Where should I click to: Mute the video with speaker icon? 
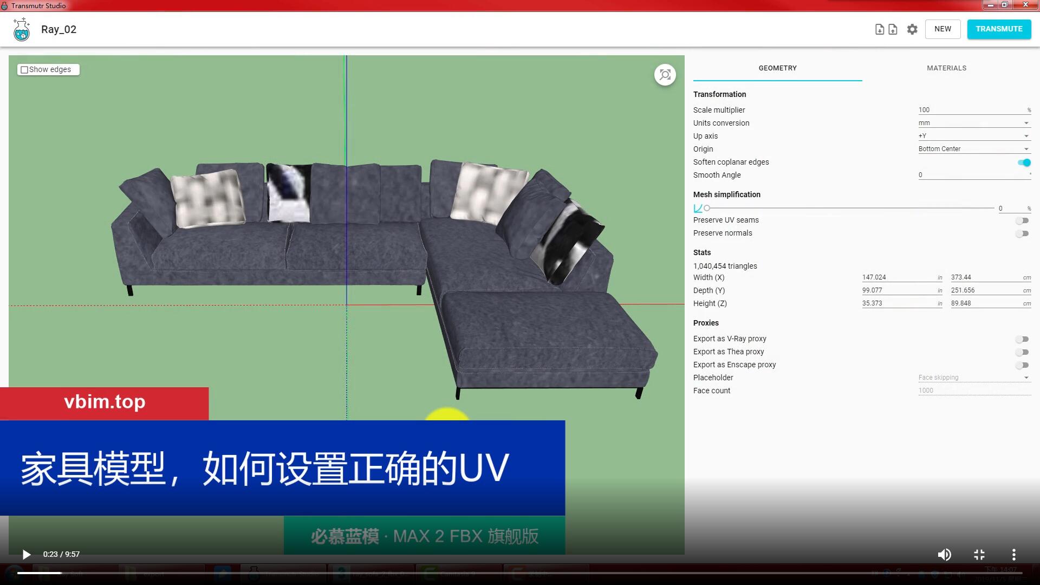[944, 554]
